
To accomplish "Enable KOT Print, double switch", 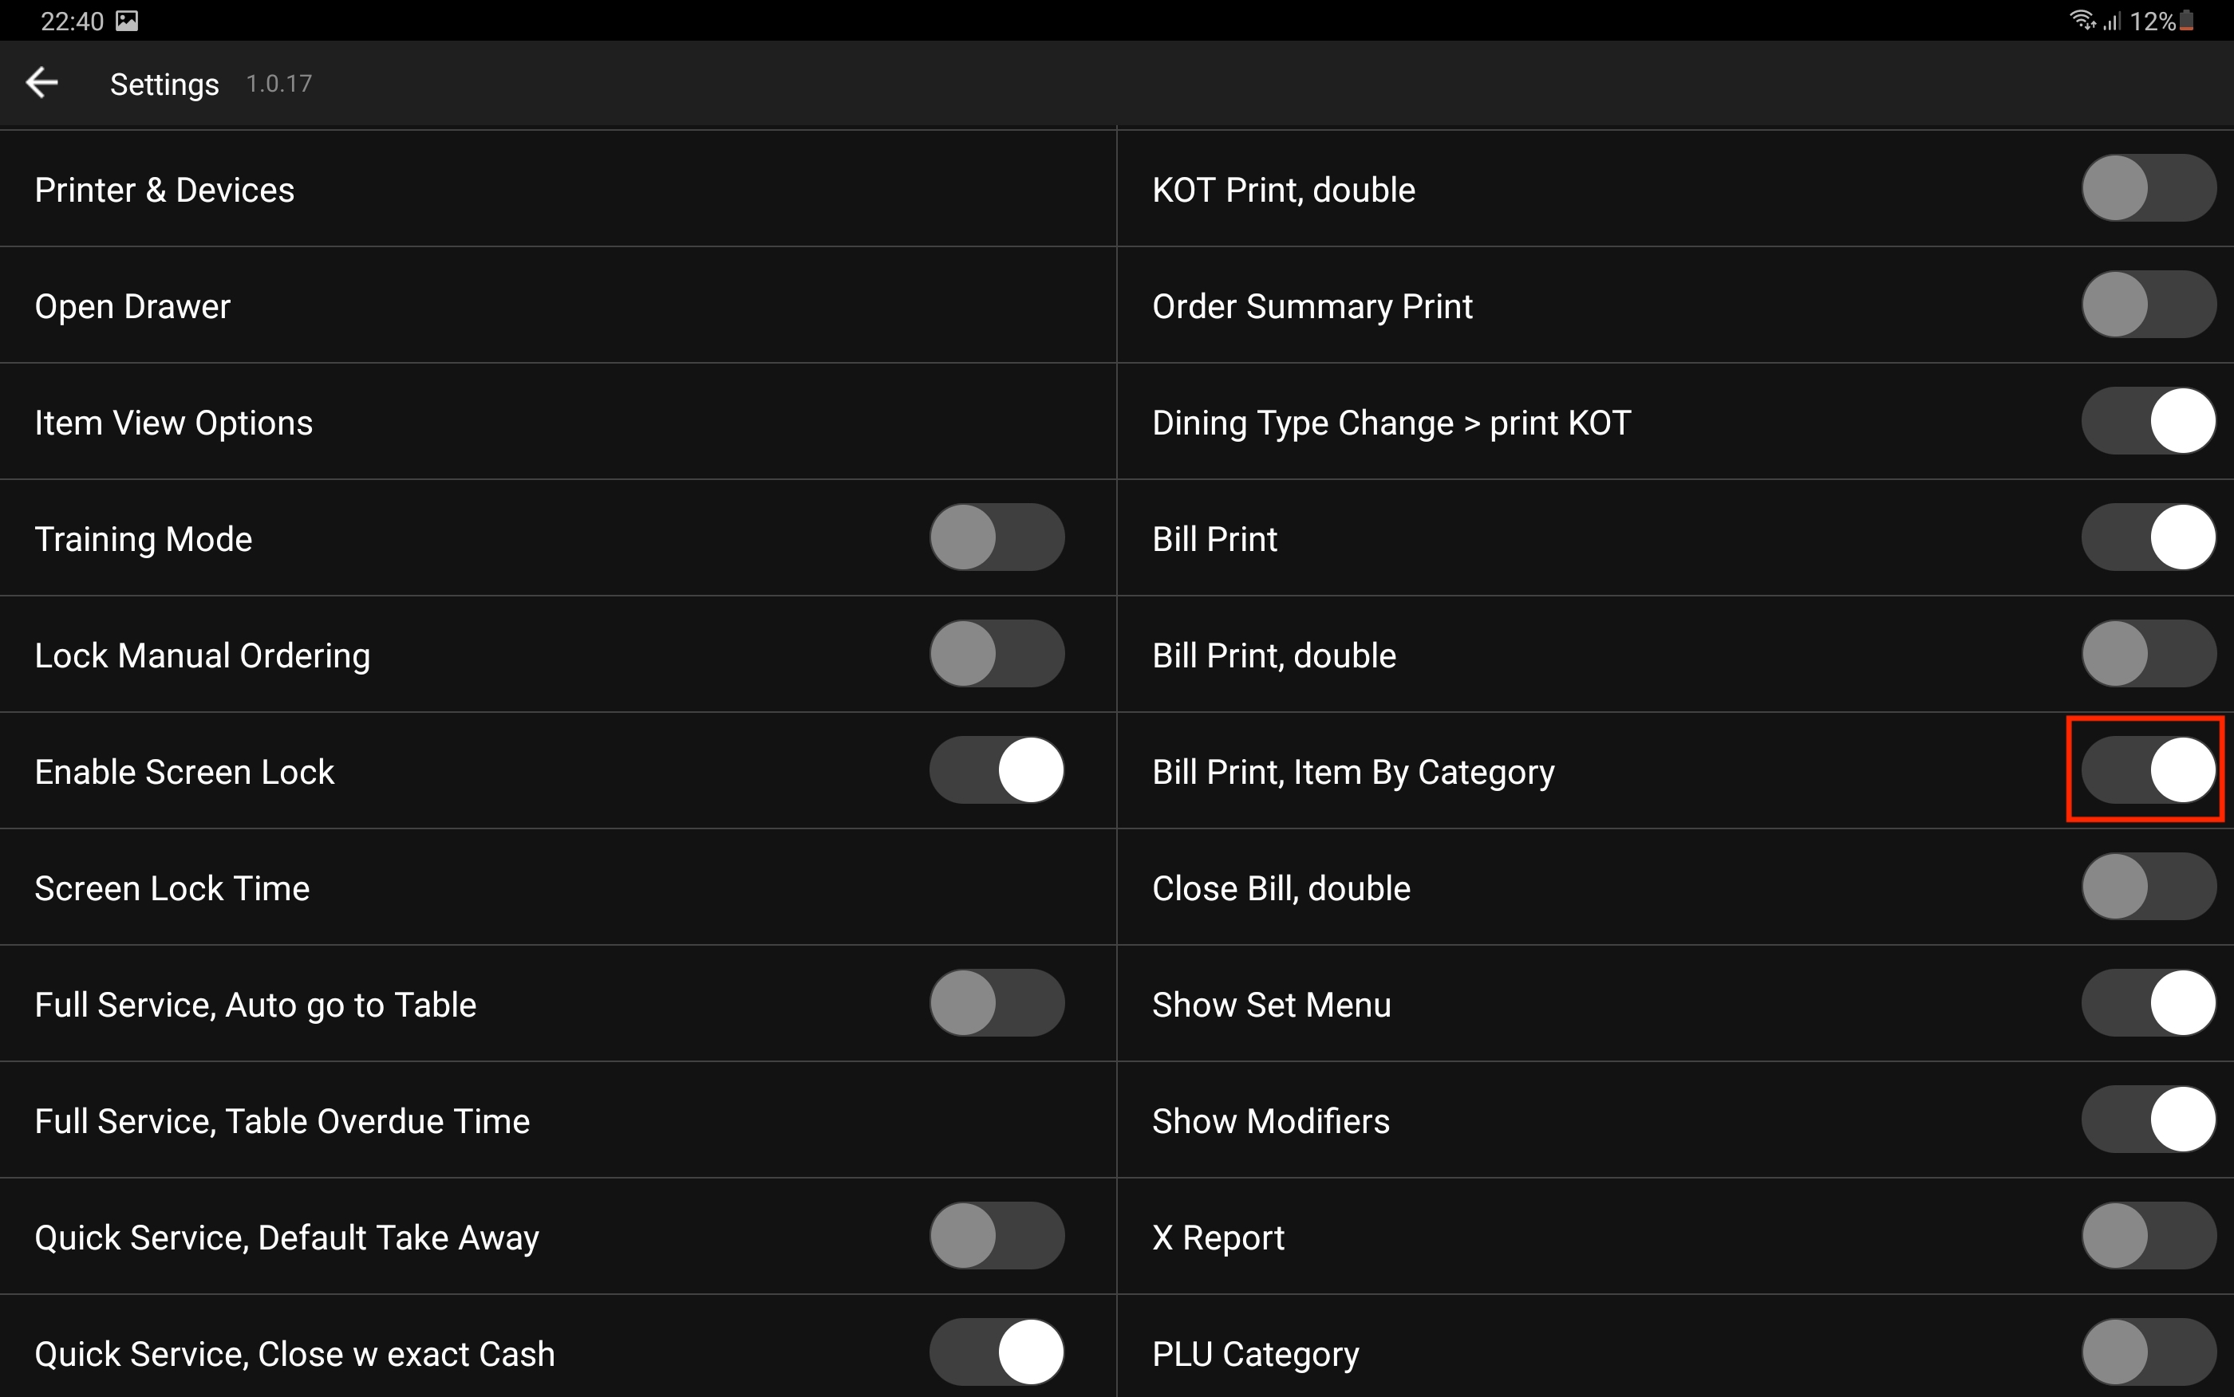I will tap(2148, 188).
